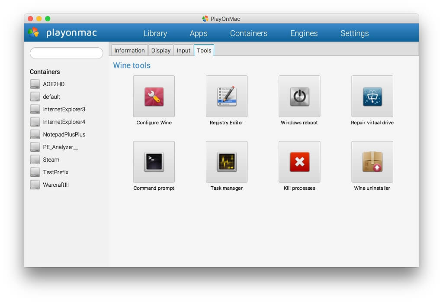Open the Engines section
This screenshot has height=302, width=443.
pyautogui.click(x=304, y=33)
